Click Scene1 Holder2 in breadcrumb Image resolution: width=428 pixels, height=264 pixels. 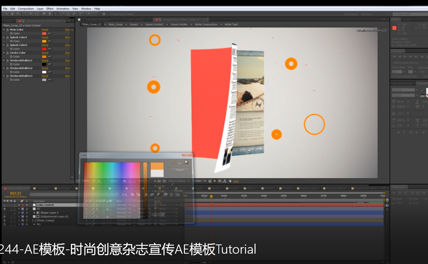tap(154, 24)
